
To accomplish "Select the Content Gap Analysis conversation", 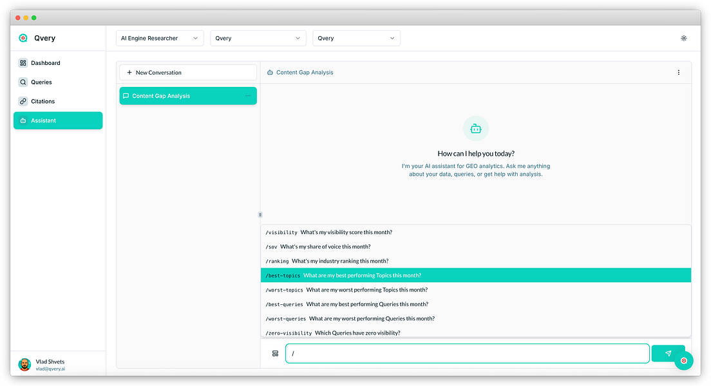I will click(x=188, y=96).
